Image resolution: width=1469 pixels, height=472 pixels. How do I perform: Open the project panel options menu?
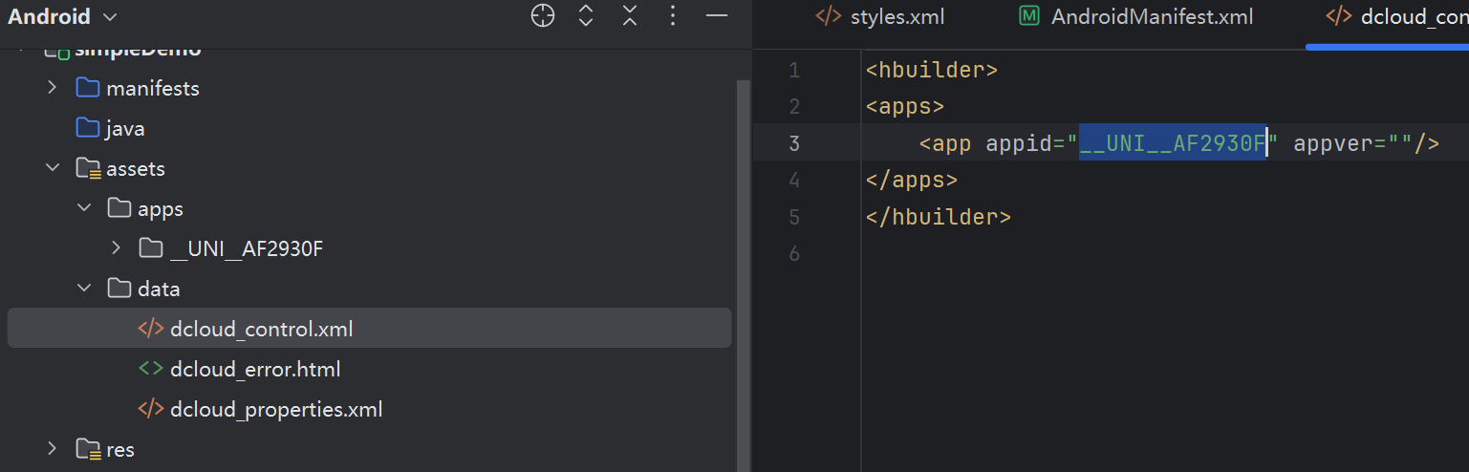click(x=673, y=16)
